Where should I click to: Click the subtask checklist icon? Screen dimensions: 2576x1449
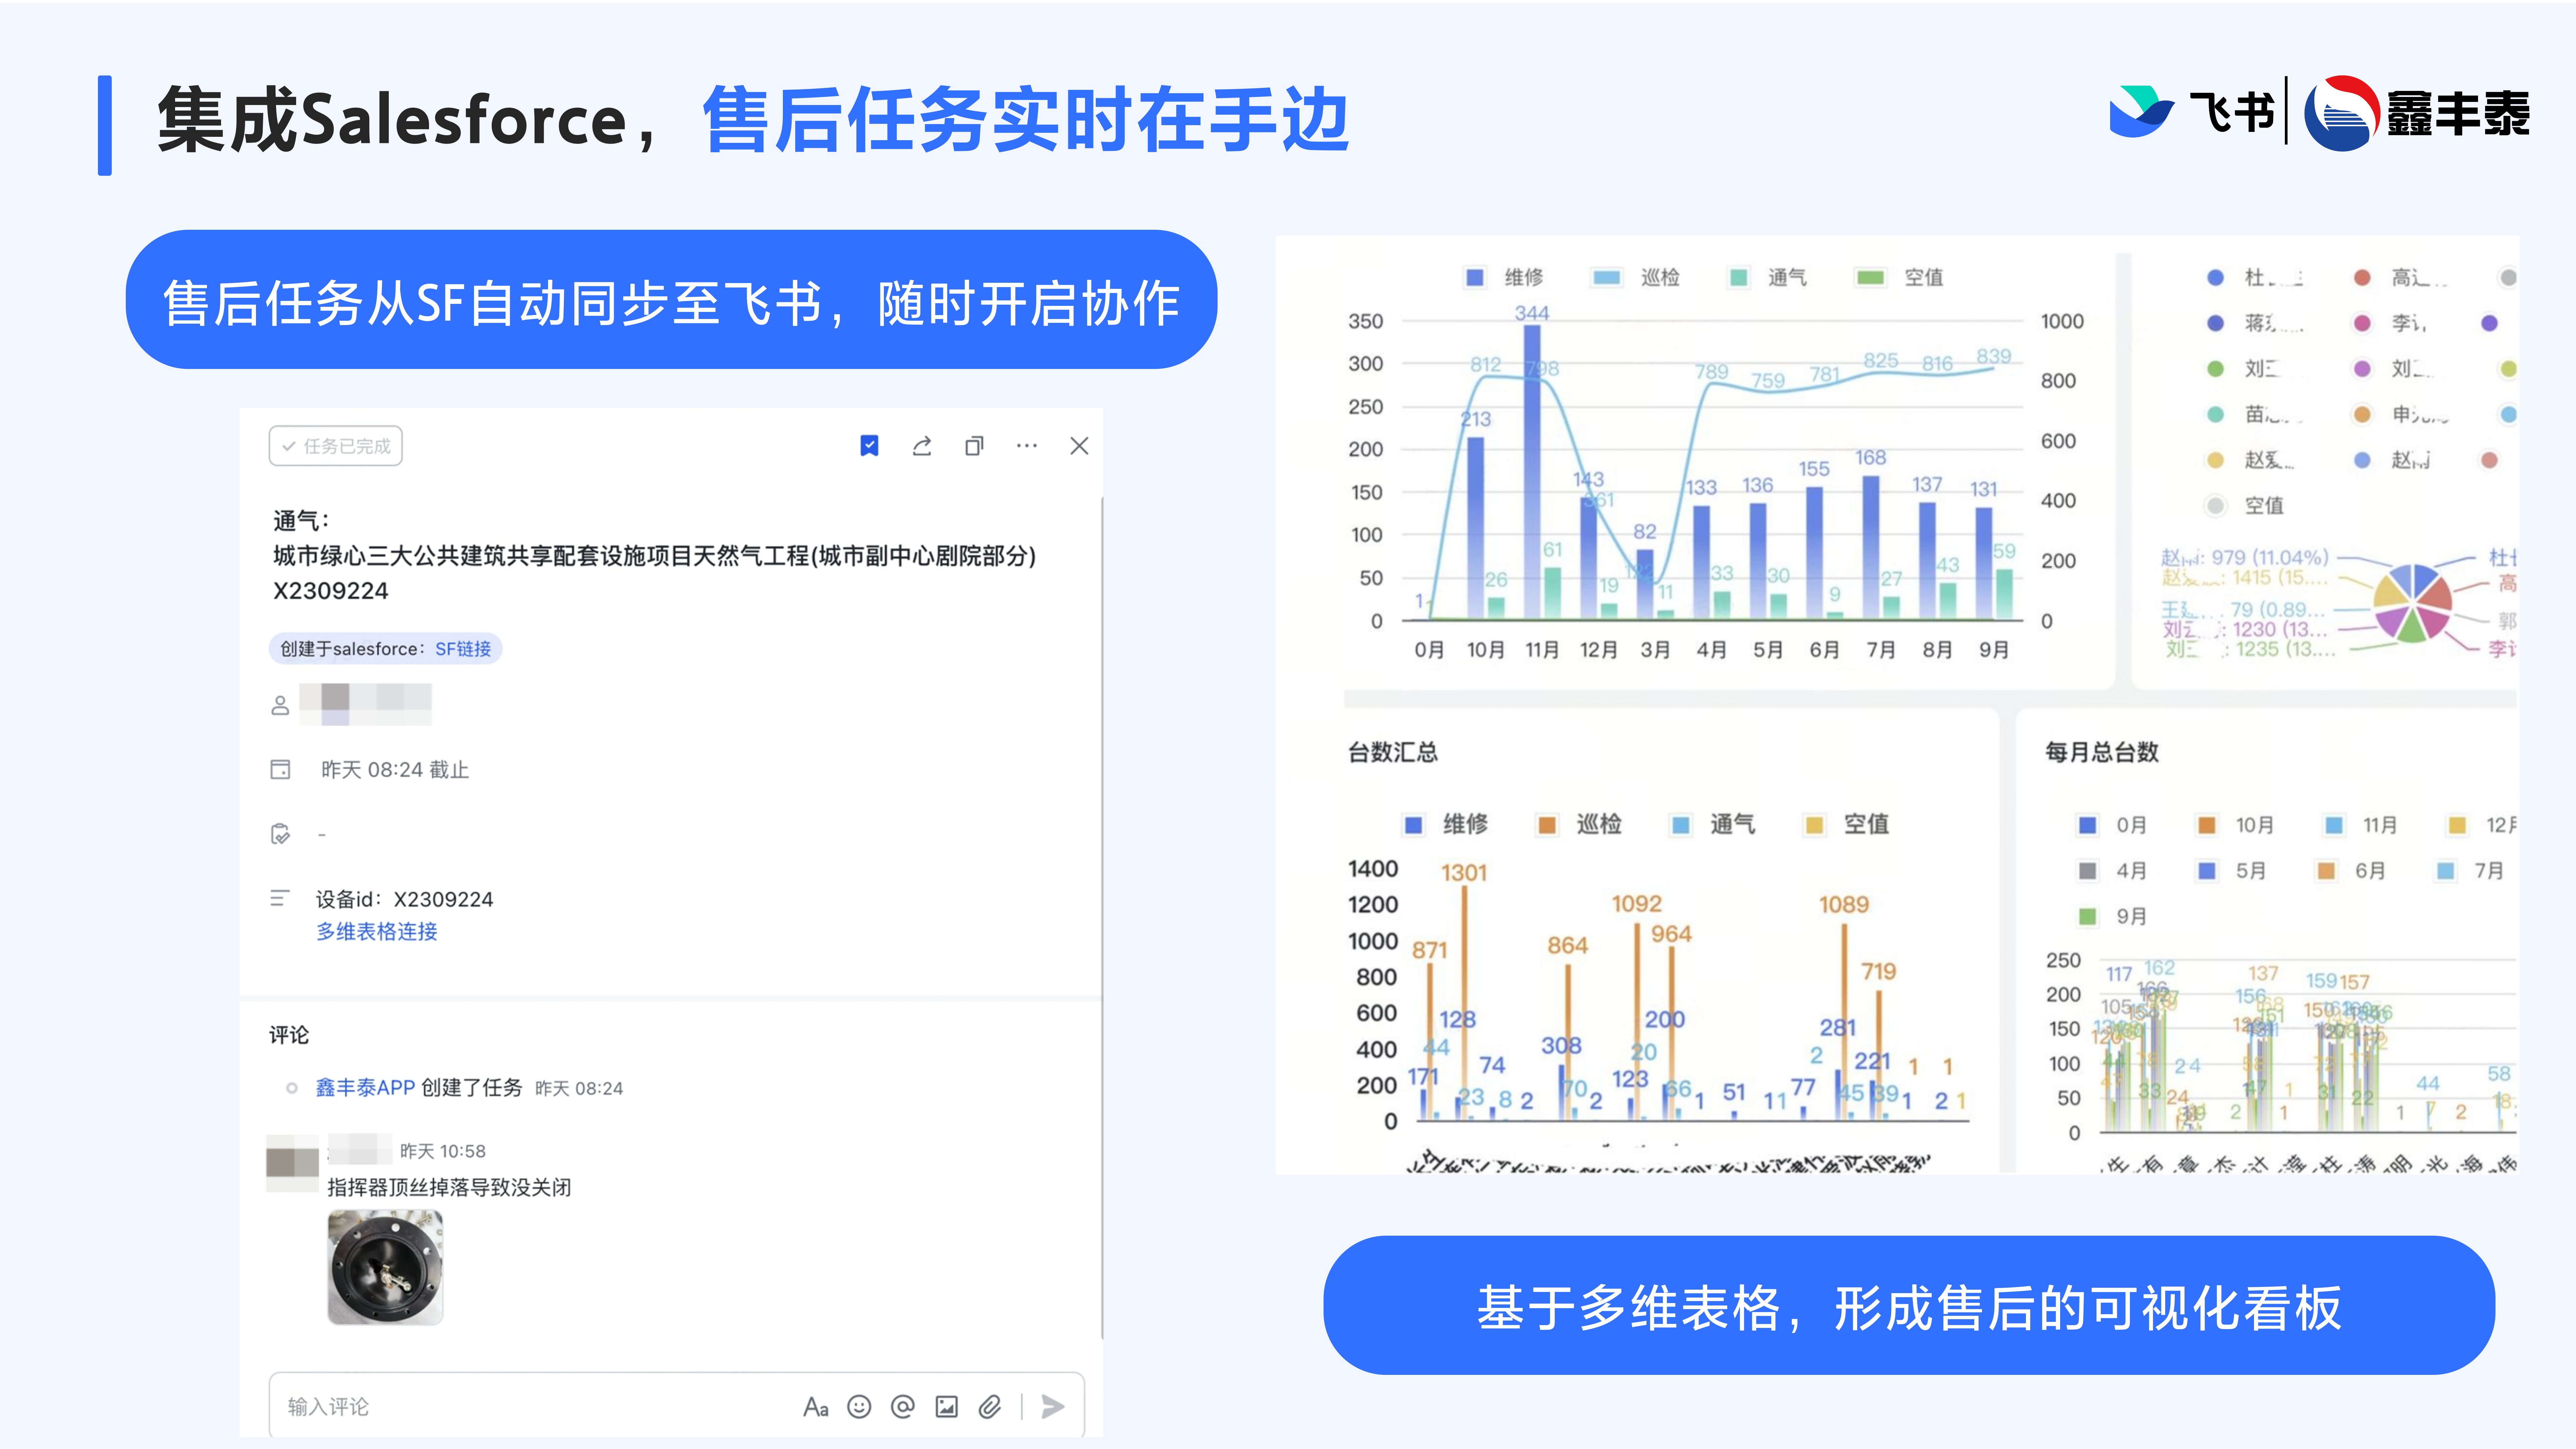(280, 834)
